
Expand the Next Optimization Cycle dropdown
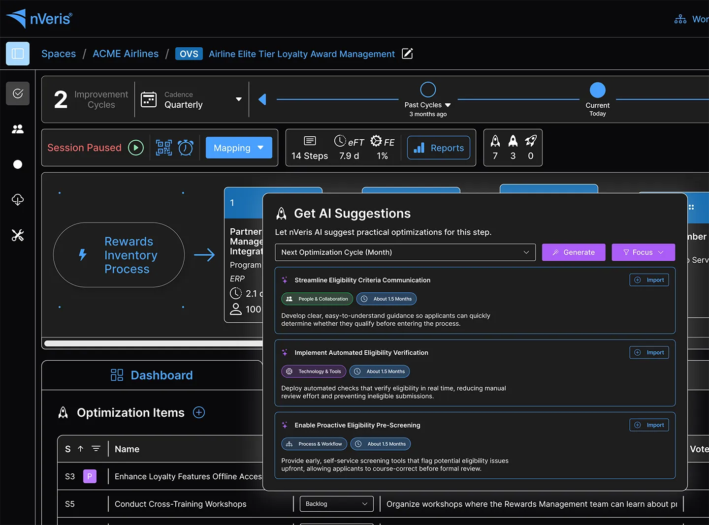click(405, 252)
